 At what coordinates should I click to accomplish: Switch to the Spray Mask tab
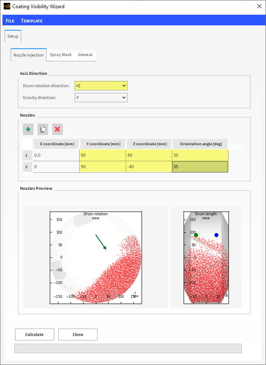click(60, 55)
